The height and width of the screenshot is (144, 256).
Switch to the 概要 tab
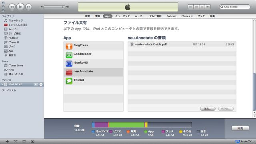pyautogui.click(x=88, y=16)
